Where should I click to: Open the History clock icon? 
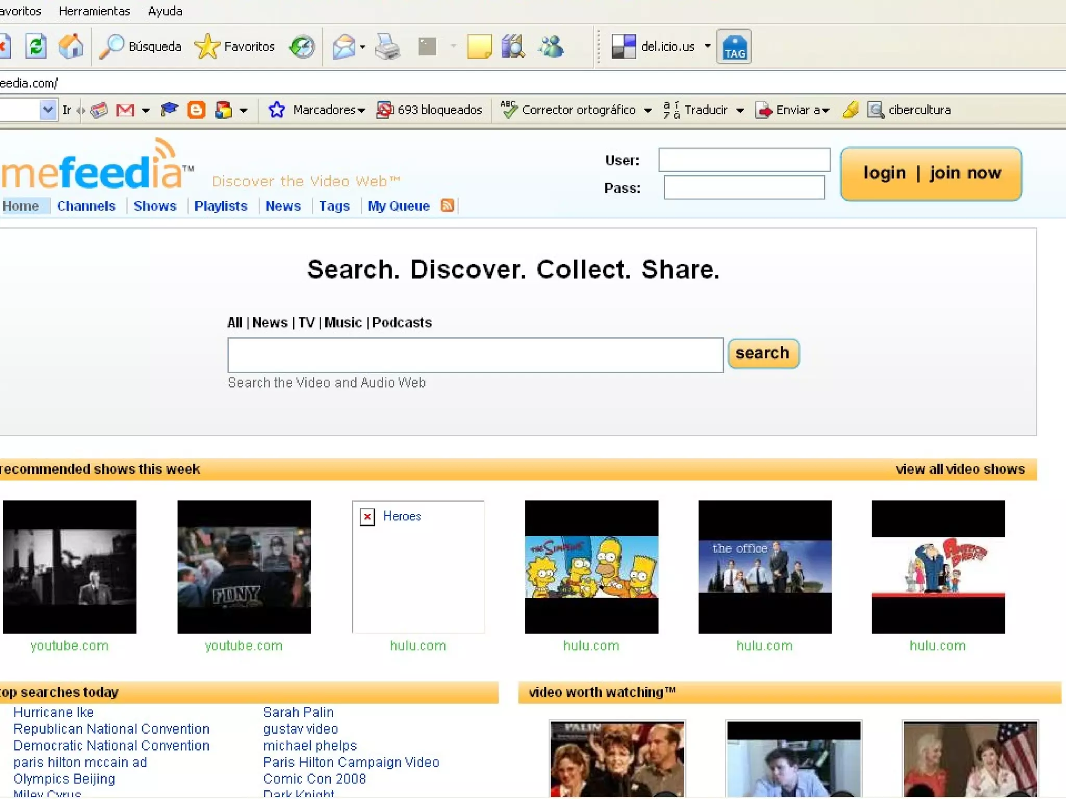(302, 47)
